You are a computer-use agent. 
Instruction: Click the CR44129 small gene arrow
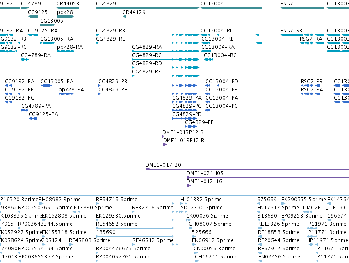(x=124, y=16)
